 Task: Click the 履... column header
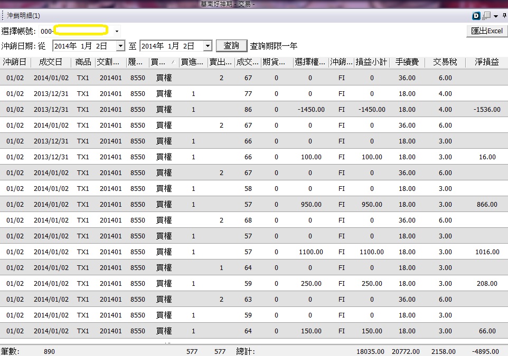point(137,62)
